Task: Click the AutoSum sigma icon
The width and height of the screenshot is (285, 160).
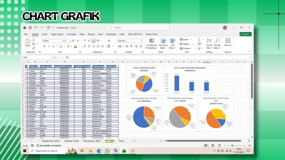Action: 199,39
